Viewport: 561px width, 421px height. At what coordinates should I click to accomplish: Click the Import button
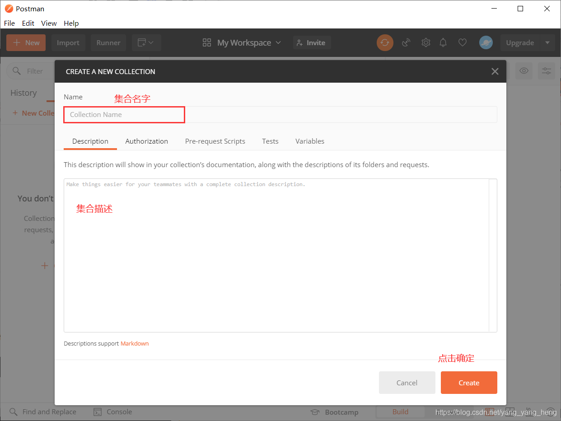(x=68, y=42)
